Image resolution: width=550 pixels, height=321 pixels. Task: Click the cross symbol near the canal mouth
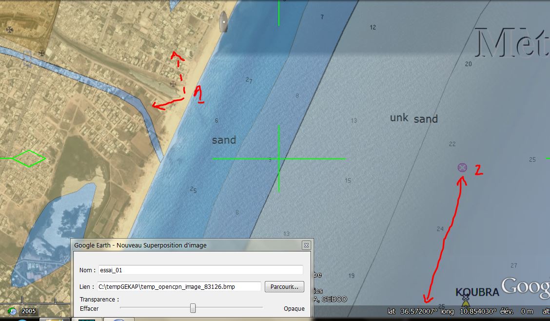(173, 84)
